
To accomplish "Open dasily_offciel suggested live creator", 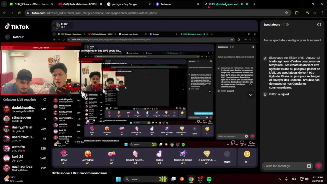I will (x=25, y=129).
